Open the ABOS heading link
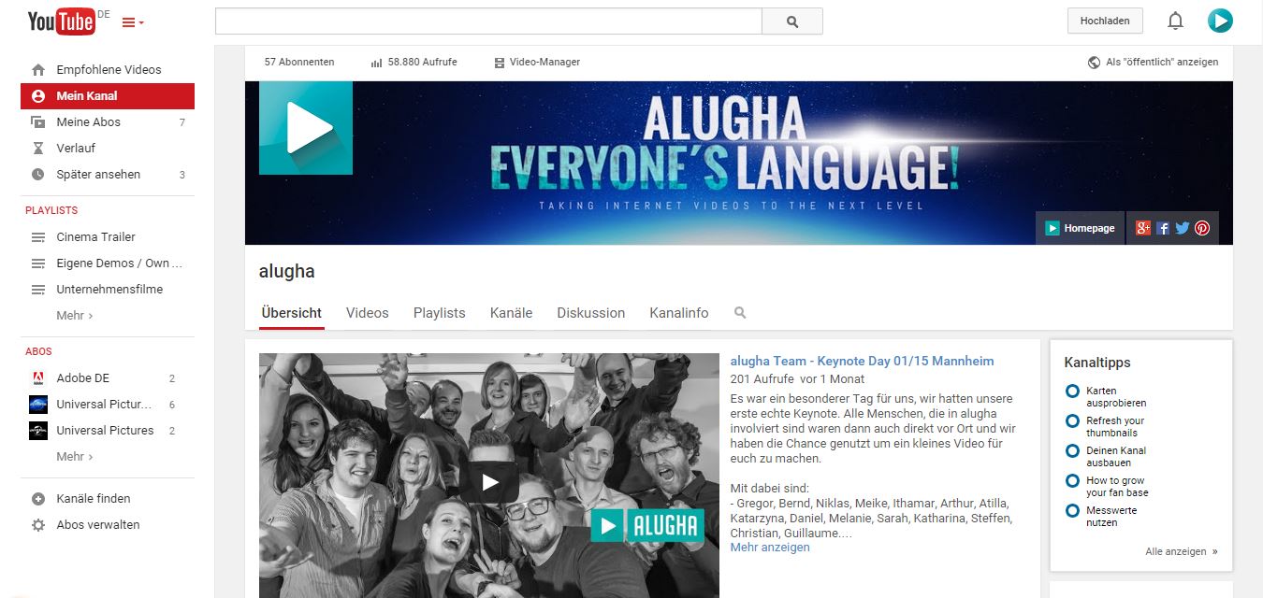The height and width of the screenshot is (598, 1263). (x=38, y=352)
